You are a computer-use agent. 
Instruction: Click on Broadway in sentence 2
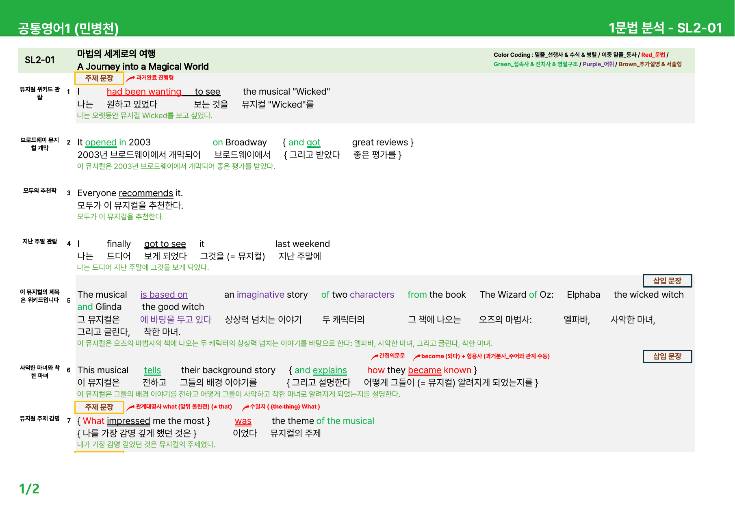(240, 143)
